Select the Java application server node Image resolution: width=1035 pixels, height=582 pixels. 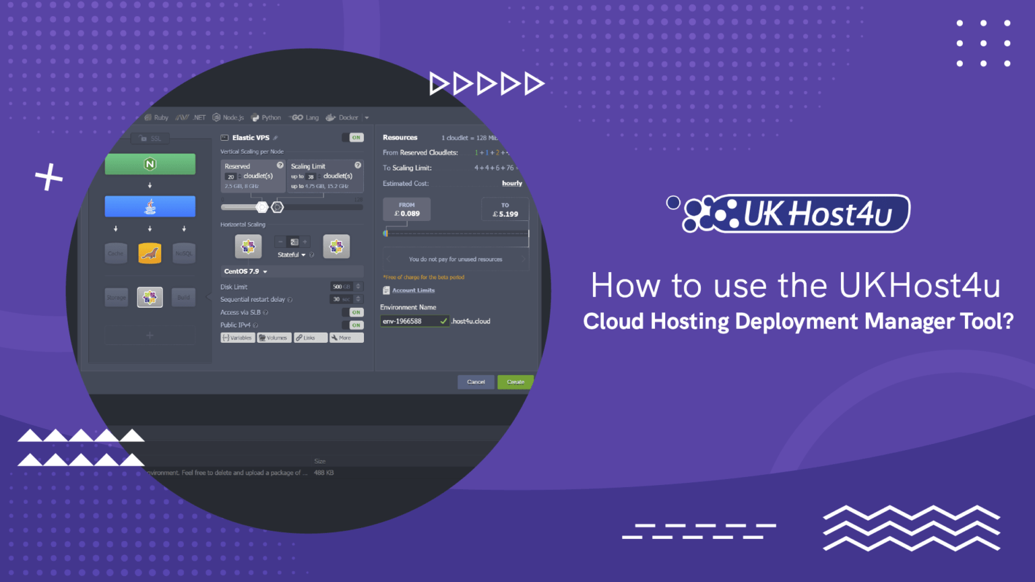150,206
